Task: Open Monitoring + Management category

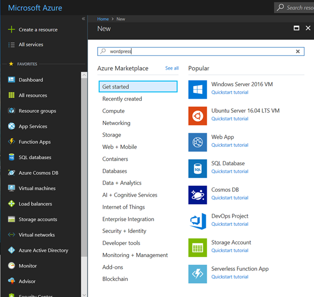Action: [135, 255]
